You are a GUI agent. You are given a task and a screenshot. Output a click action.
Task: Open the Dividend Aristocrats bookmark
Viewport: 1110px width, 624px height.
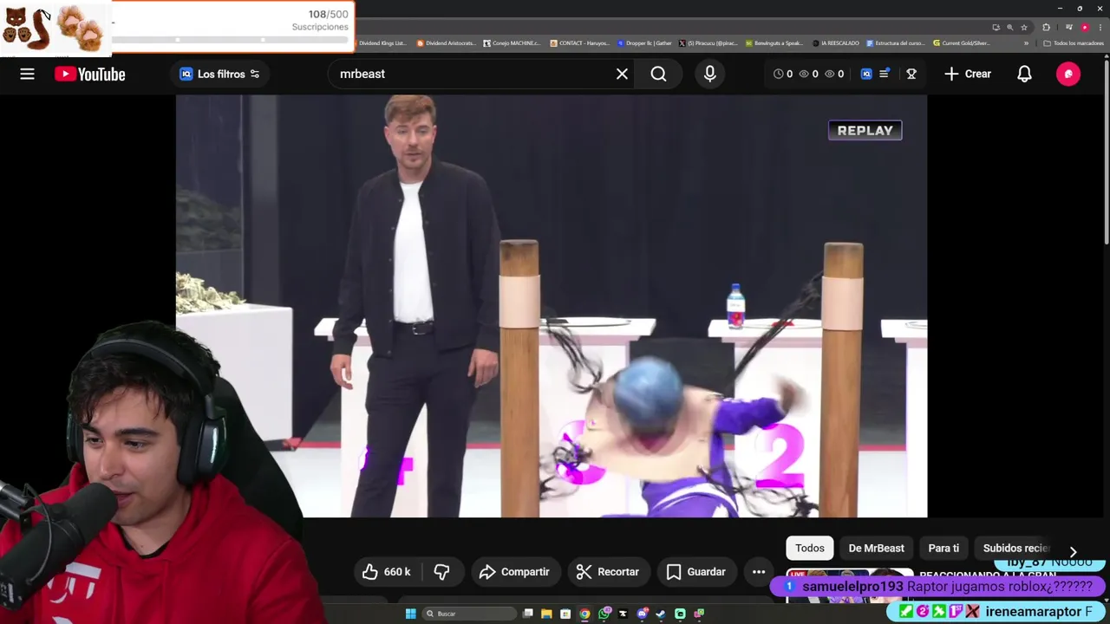[446, 42]
